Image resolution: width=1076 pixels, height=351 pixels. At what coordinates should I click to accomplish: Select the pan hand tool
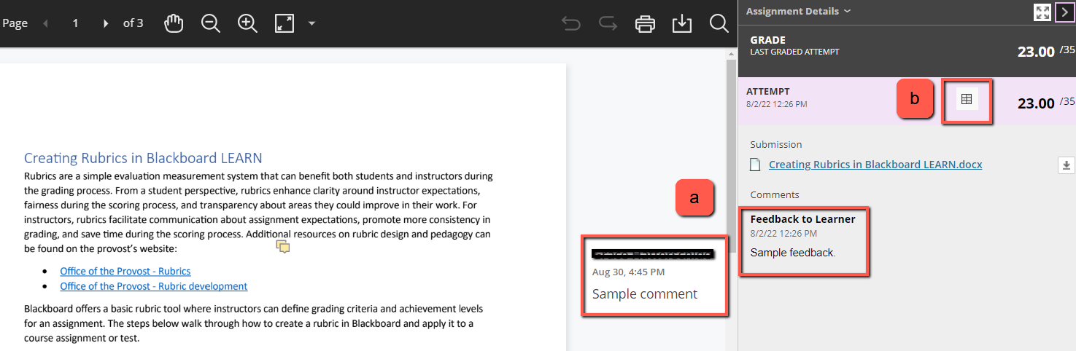click(x=174, y=23)
